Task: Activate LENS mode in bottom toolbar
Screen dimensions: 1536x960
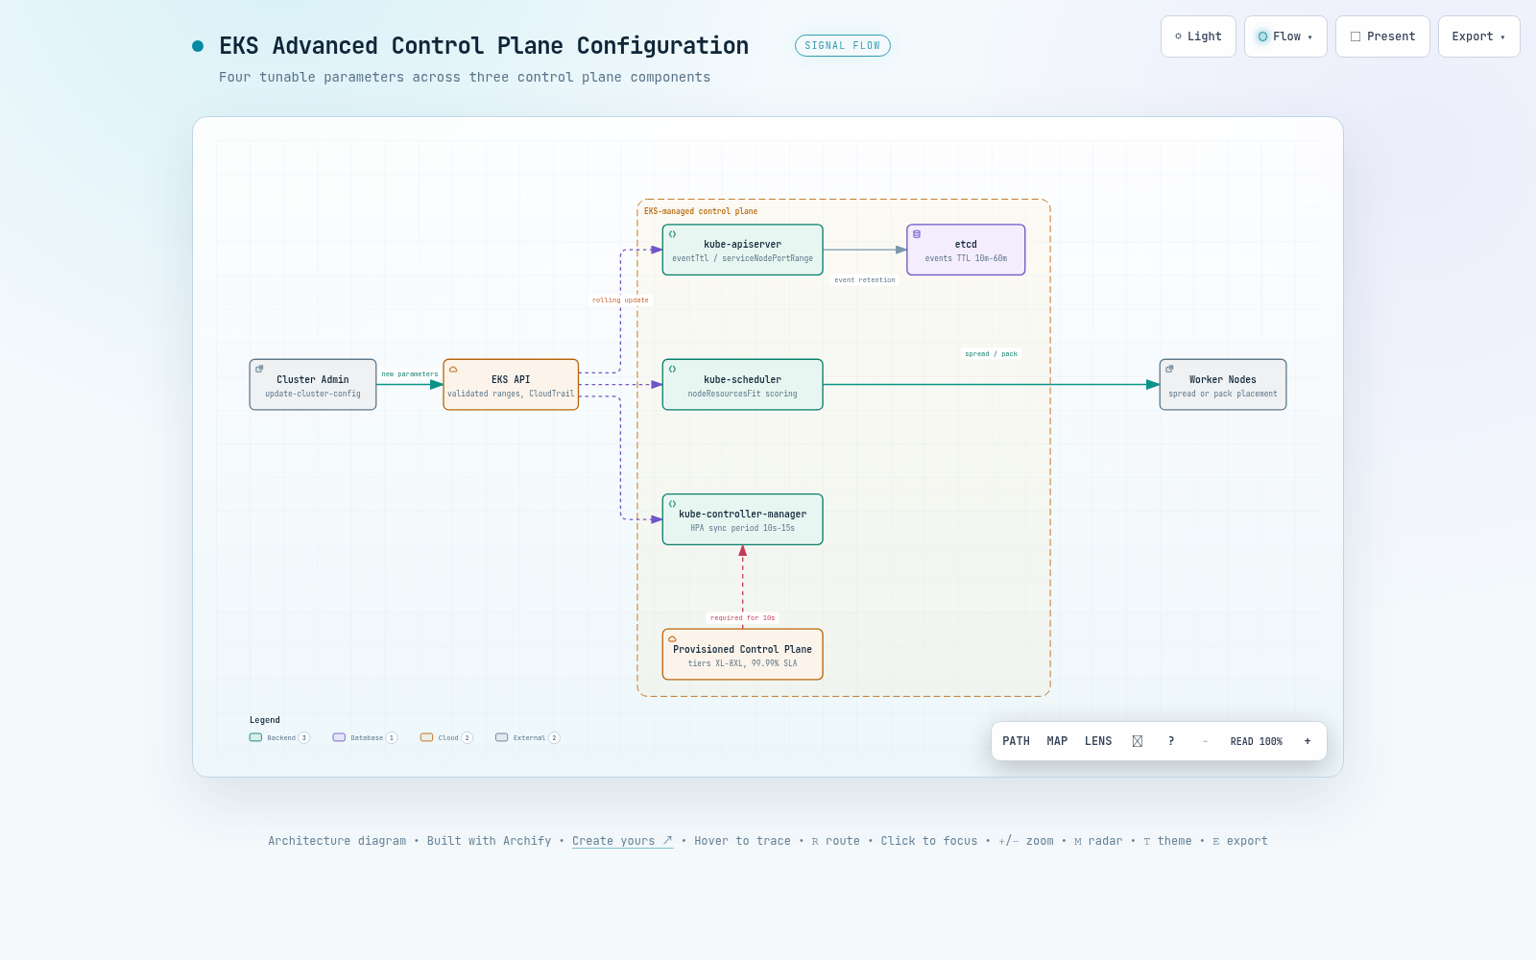Action: 1098,741
